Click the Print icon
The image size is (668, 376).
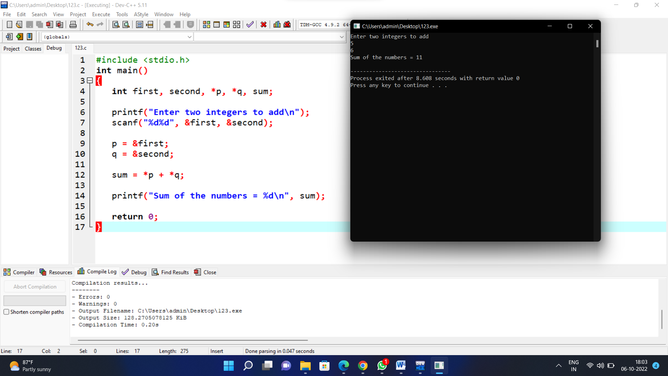[73, 24]
